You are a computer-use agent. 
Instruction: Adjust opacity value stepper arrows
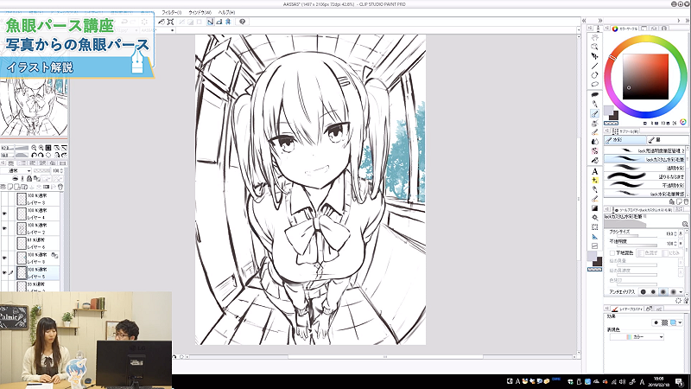point(676,244)
